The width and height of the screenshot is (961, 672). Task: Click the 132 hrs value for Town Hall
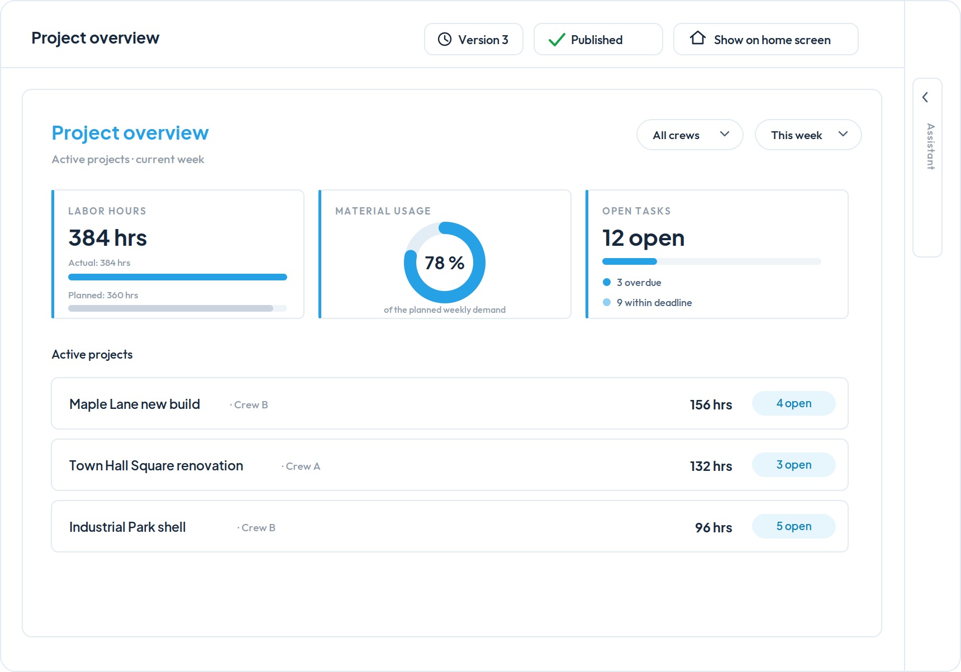click(x=711, y=466)
